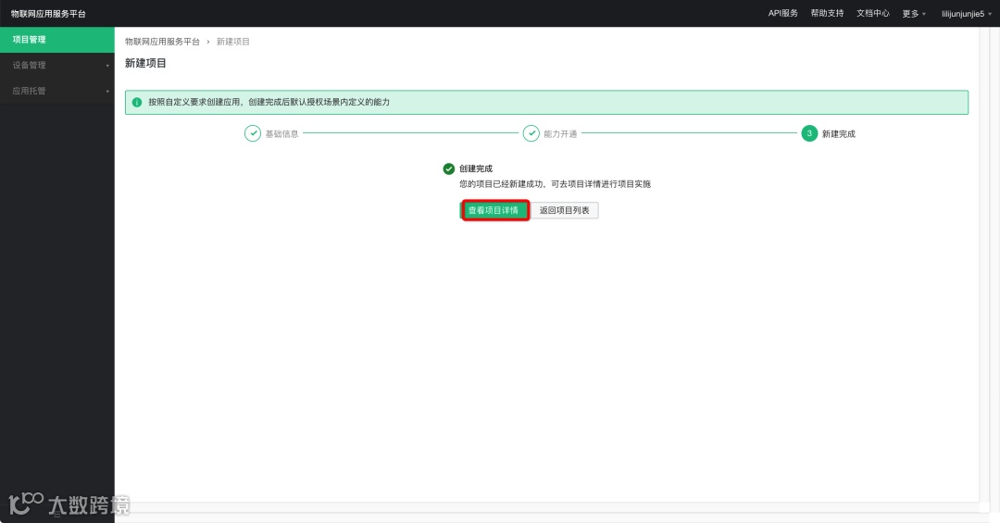This screenshot has height=523, width=1000.
Task: Click the info icon in the notice banner
Action: (136, 102)
